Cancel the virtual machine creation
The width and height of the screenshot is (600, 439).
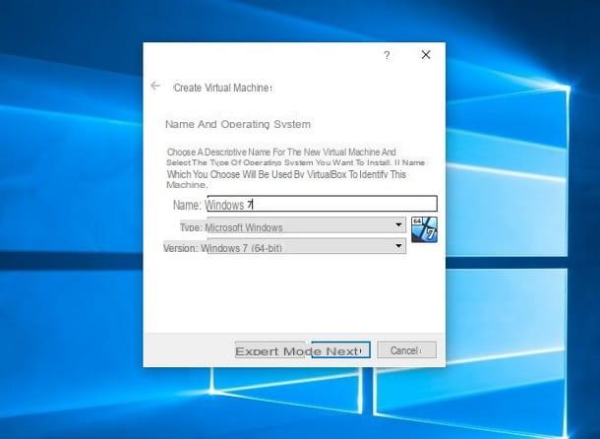click(407, 350)
